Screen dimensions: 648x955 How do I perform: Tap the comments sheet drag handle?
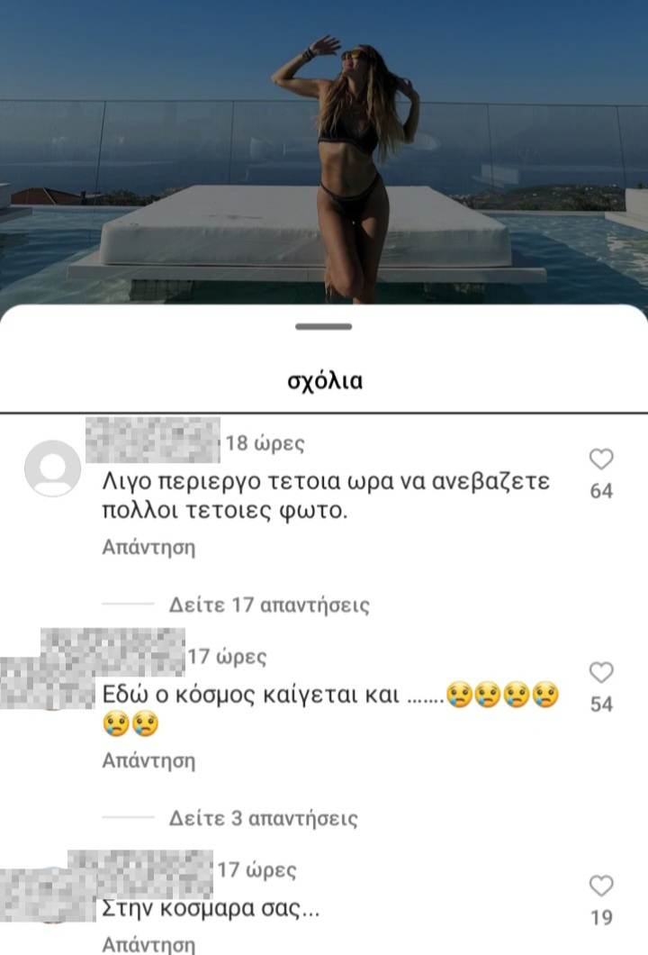[324, 326]
